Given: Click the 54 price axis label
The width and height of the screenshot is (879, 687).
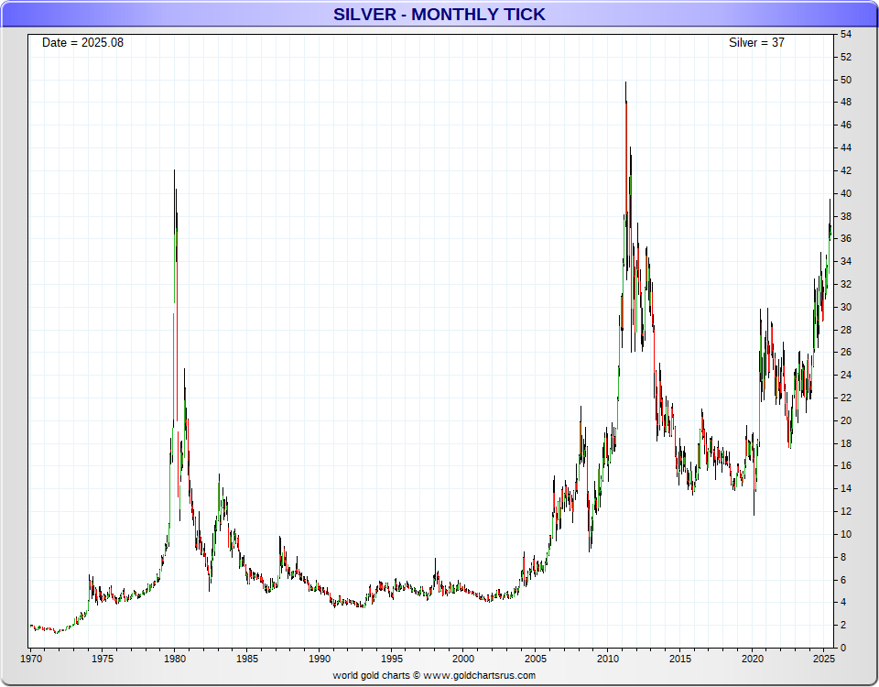Looking at the screenshot, I should [x=846, y=34].
